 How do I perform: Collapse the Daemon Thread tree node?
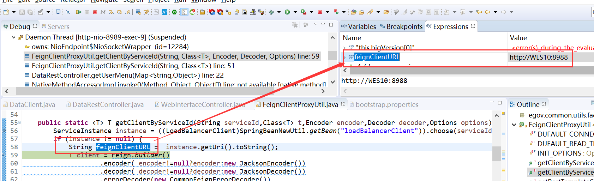(13, 37)
